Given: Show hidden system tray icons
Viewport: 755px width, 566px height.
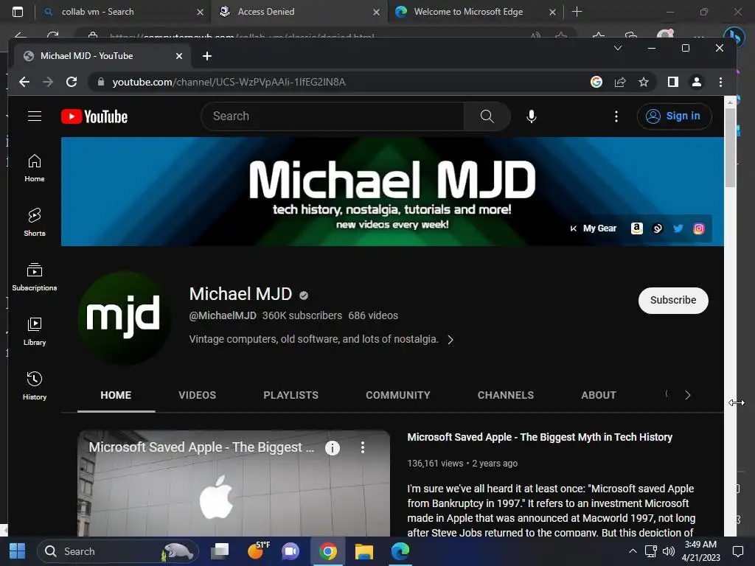Looking at the screenshot, I should tap(633, 551).
